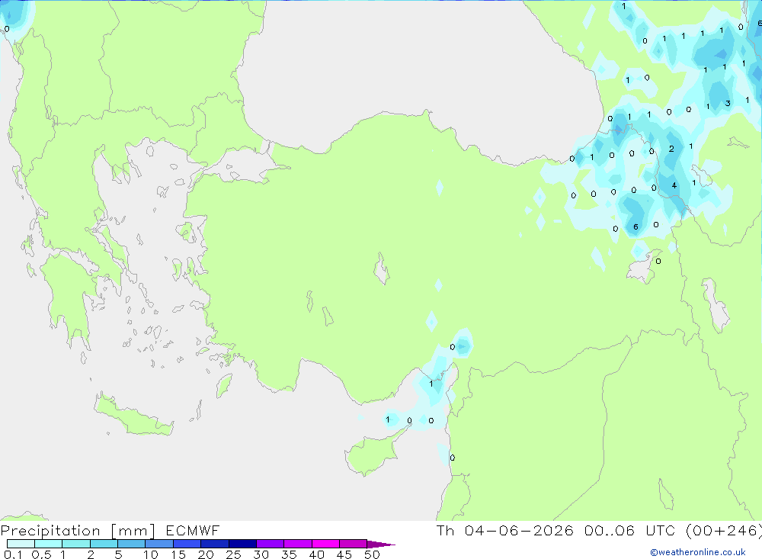Click the '00..06 UTC' time range text
762x559 pixels.
click(630, 530)
